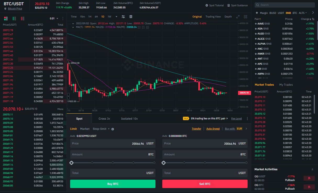The height and width of the screenshot is (193, 318).
Task: Open favorites star filter in pairs list
Action: point(257,13)
